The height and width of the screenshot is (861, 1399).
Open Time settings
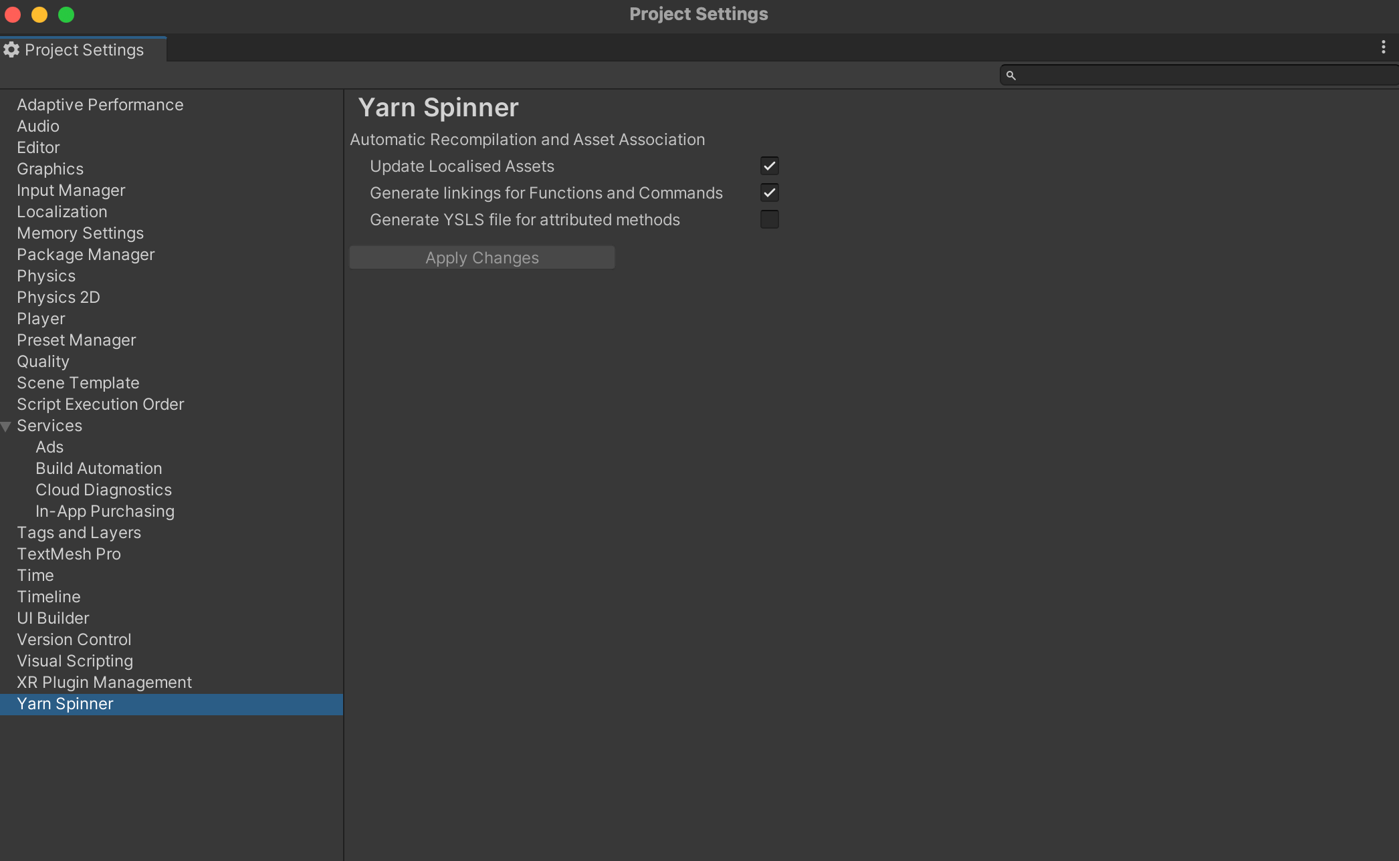35,575
